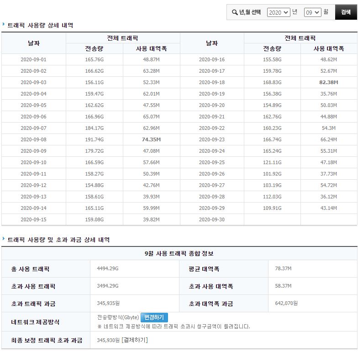The image size is (363, 353).
Task: Click excess traffic charge 345,935원
Action: tap(108, 303)
